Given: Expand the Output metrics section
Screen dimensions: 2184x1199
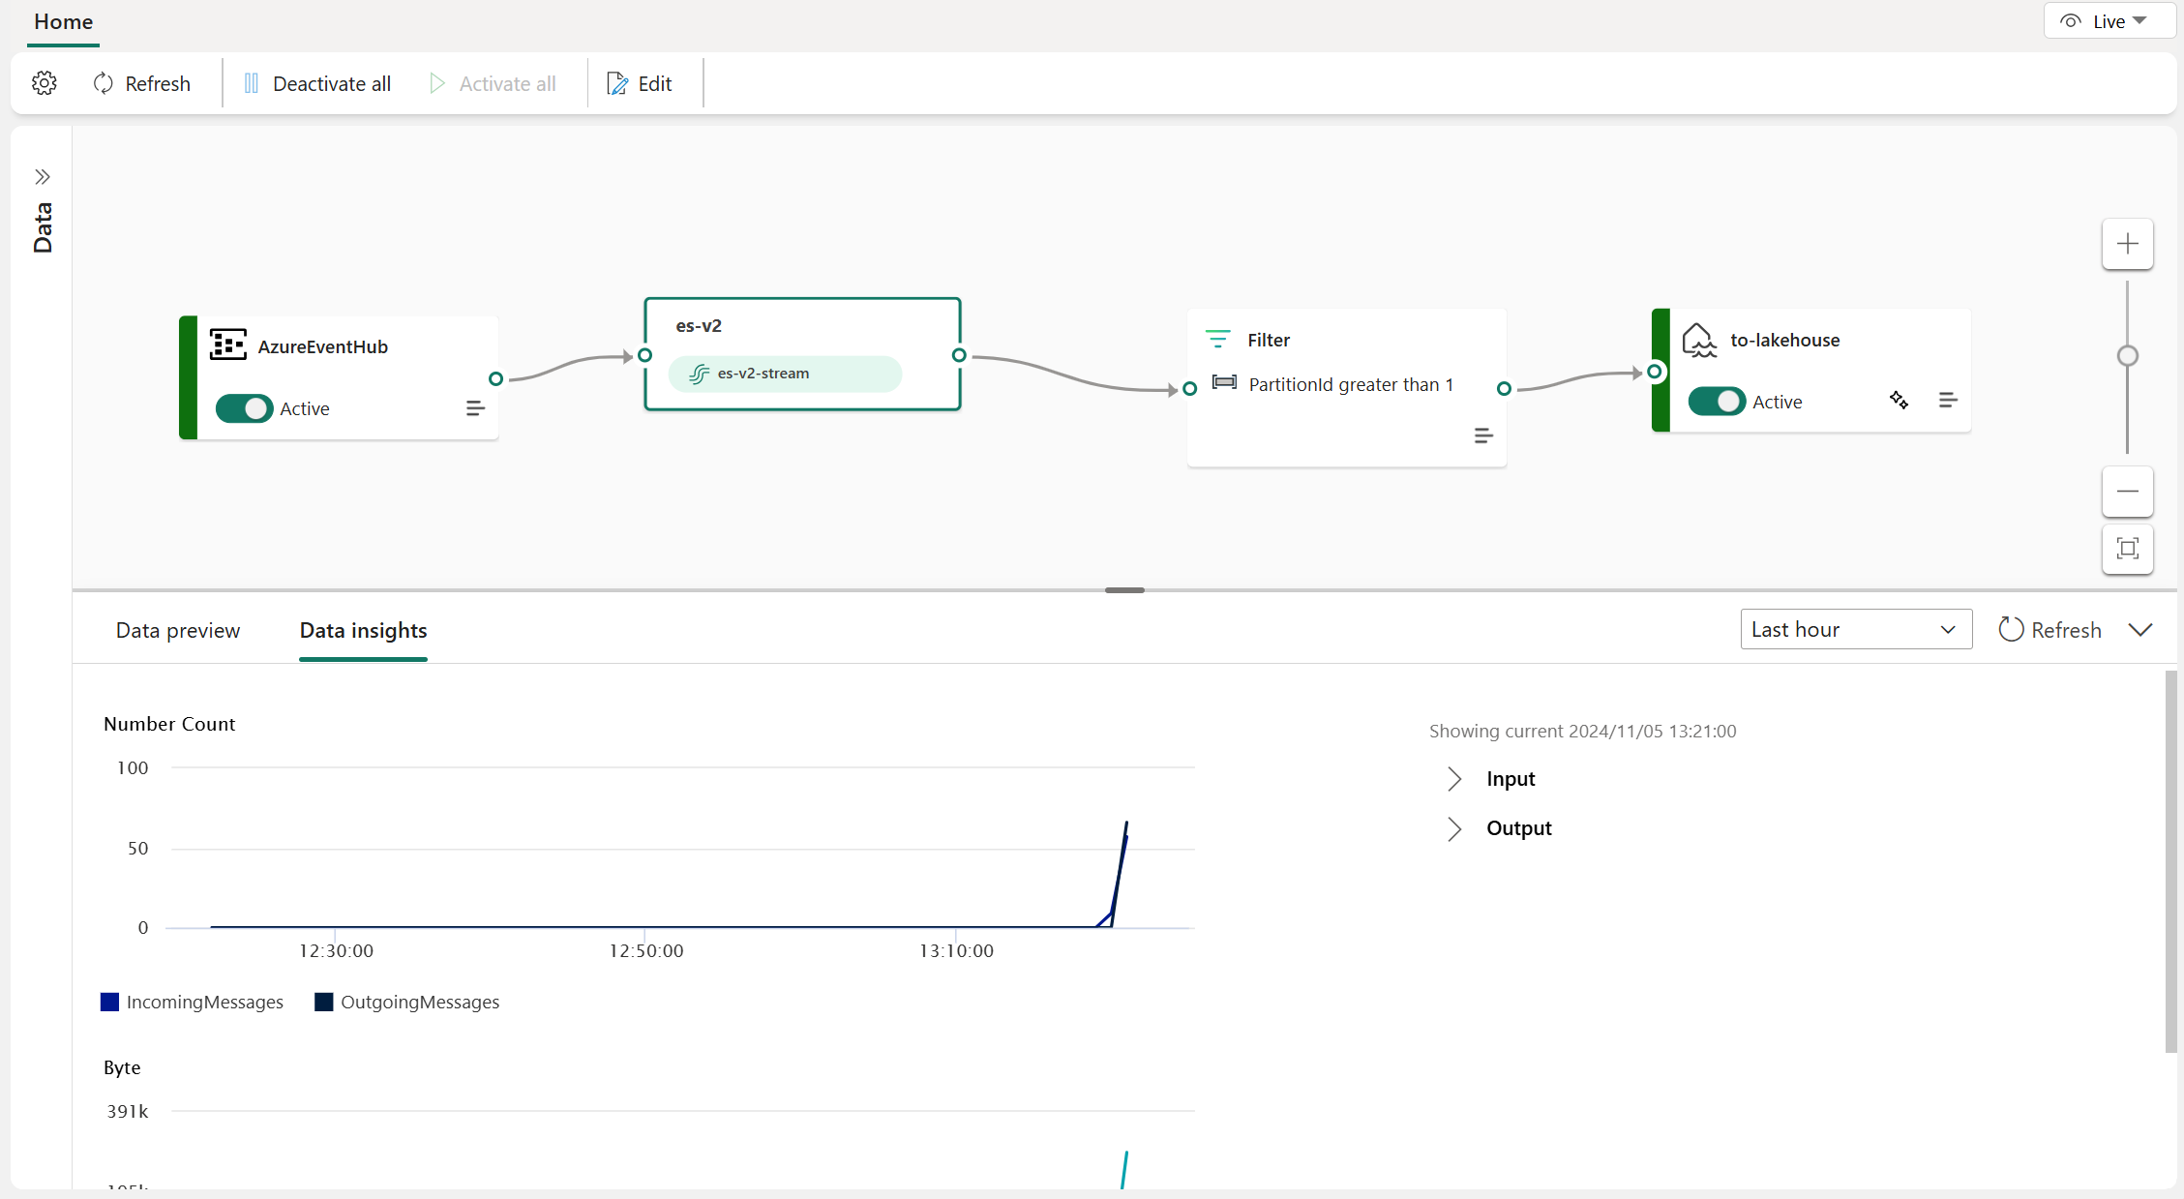Looking at the screenshot, I should click(1455, 825).
